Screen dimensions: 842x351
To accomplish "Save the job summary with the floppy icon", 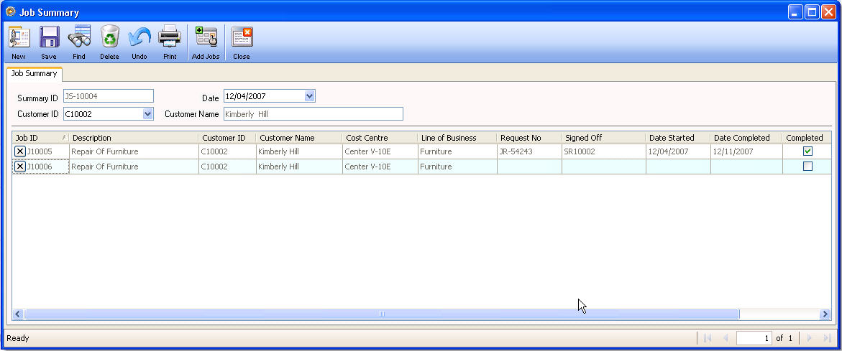I will (49, 37).
